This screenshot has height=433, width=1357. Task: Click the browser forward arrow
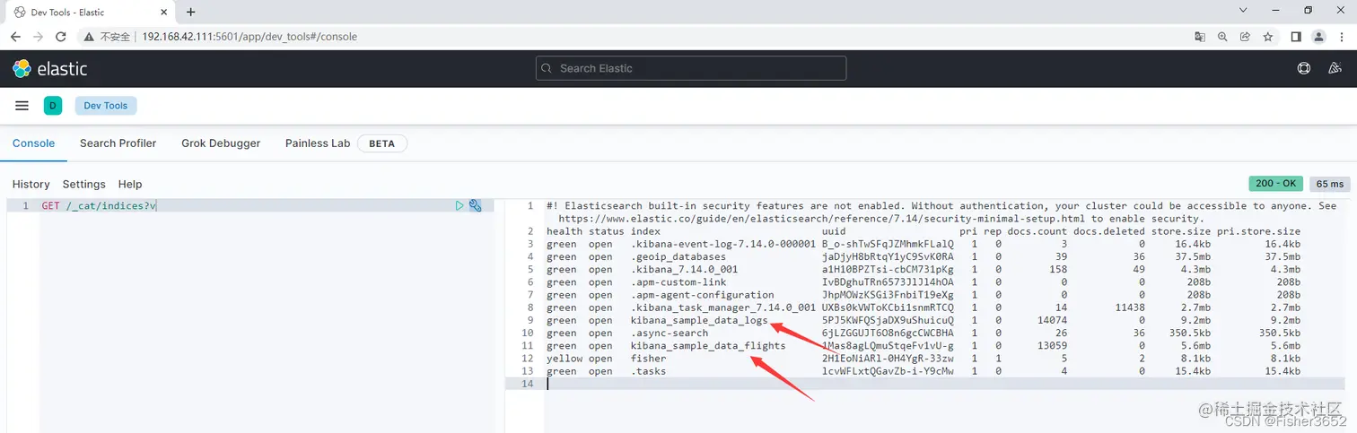(38, 37)
